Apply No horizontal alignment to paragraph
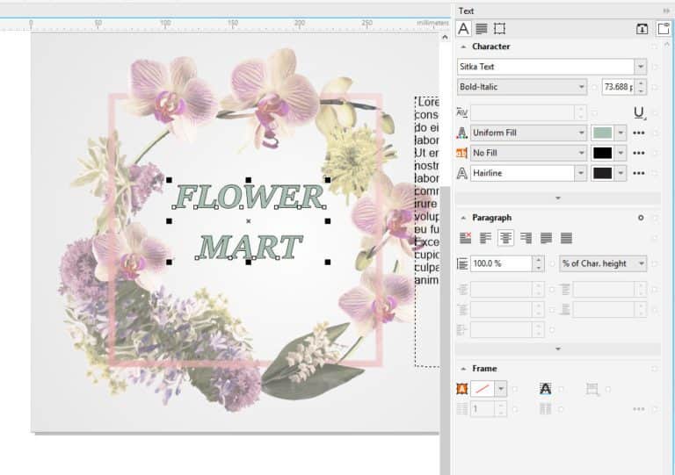This screenshot has width=675, height=475. pyautogui.click(x=466, y=238)
